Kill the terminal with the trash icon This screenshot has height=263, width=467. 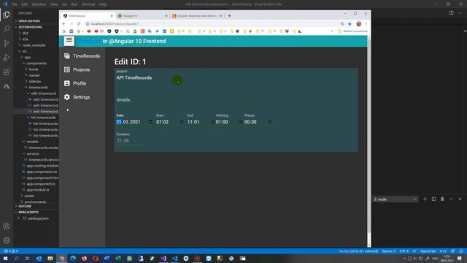[x=442, y=199]
